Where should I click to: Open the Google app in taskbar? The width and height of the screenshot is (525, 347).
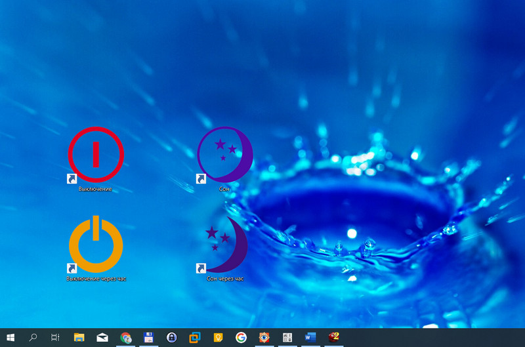tap(241, 338)
